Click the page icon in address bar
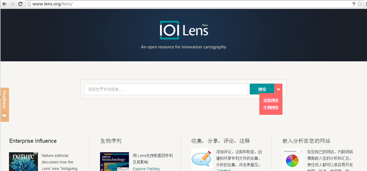The height and width of the screenshot is (171, 367). pyautogui.click(x=29, y=4)
